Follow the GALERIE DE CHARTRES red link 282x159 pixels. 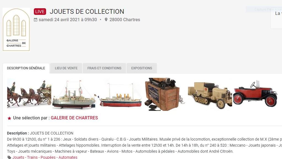74,118
